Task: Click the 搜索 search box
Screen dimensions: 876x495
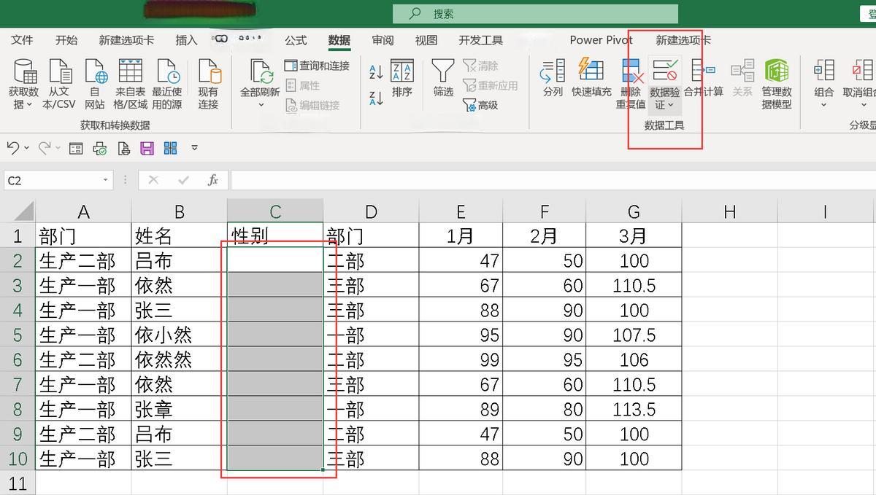Action: click(535, 14)
